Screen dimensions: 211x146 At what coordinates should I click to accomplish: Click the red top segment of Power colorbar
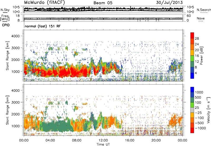[x=192, y=35]
